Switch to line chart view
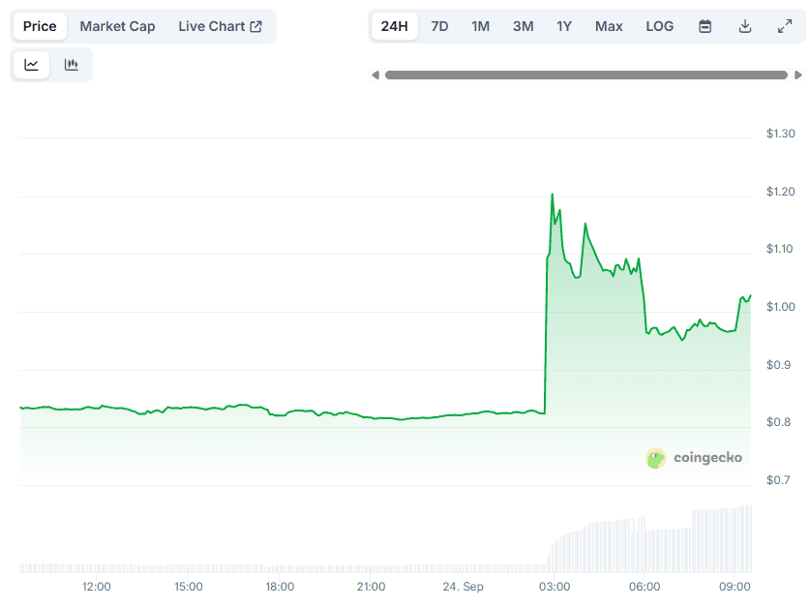The image size is (810, 608). (x=32, y=65)
